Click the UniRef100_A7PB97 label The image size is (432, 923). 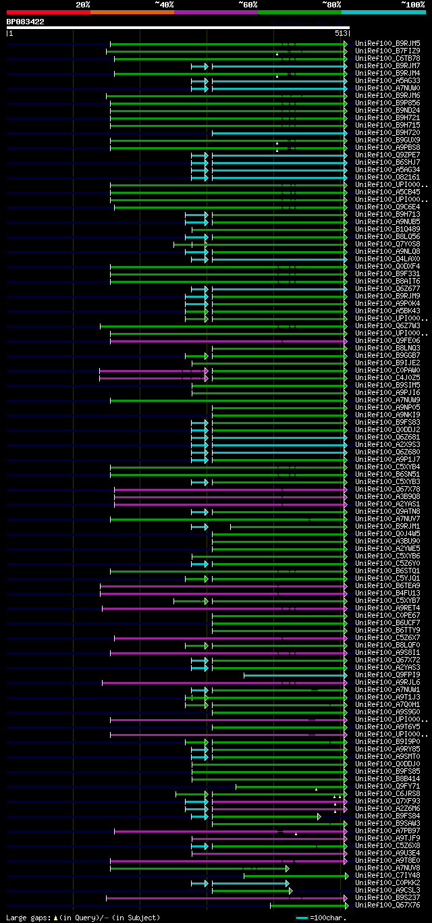point(388,830)
